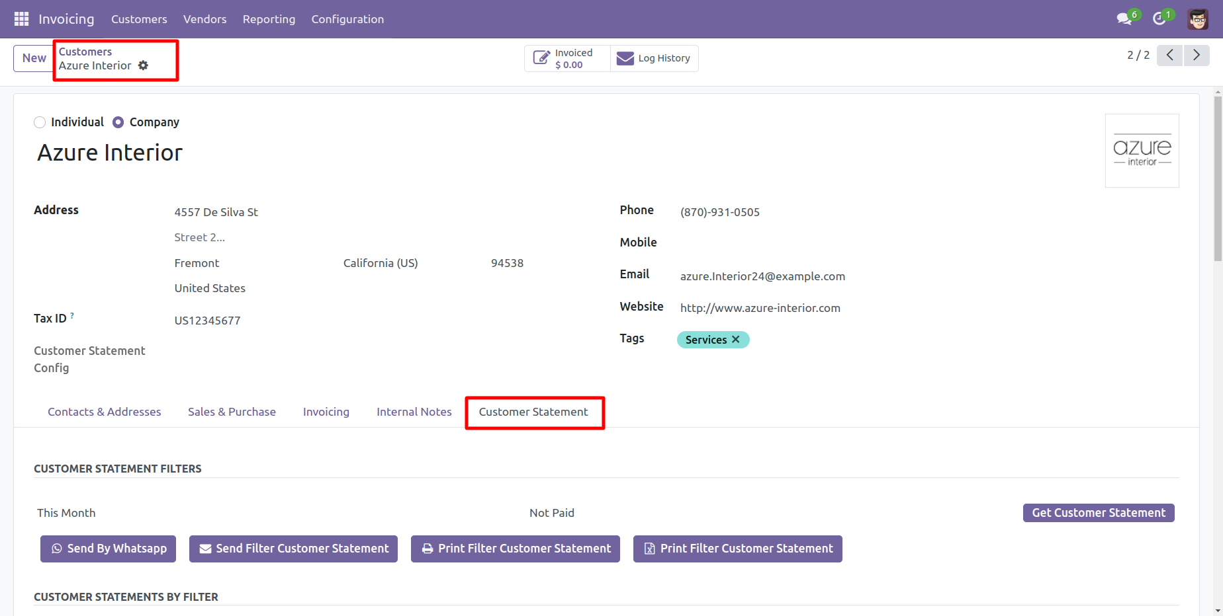Screen dimensions: 1223x616
Task: Click Send By Whatsapp button
Action: click(109, 549)
